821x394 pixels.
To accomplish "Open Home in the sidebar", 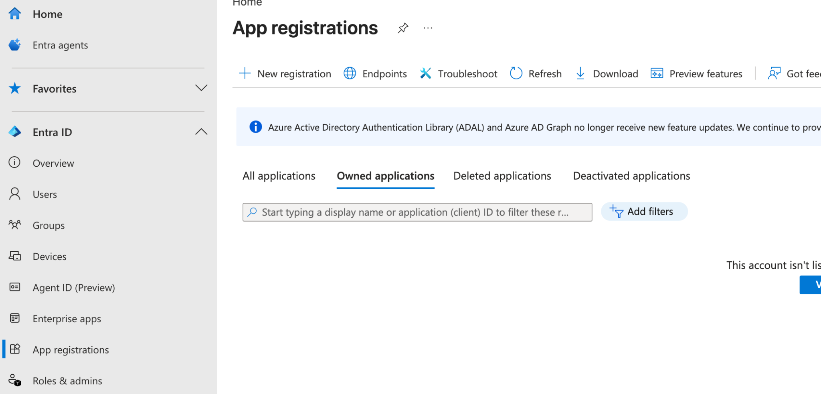I will point(47,14).
